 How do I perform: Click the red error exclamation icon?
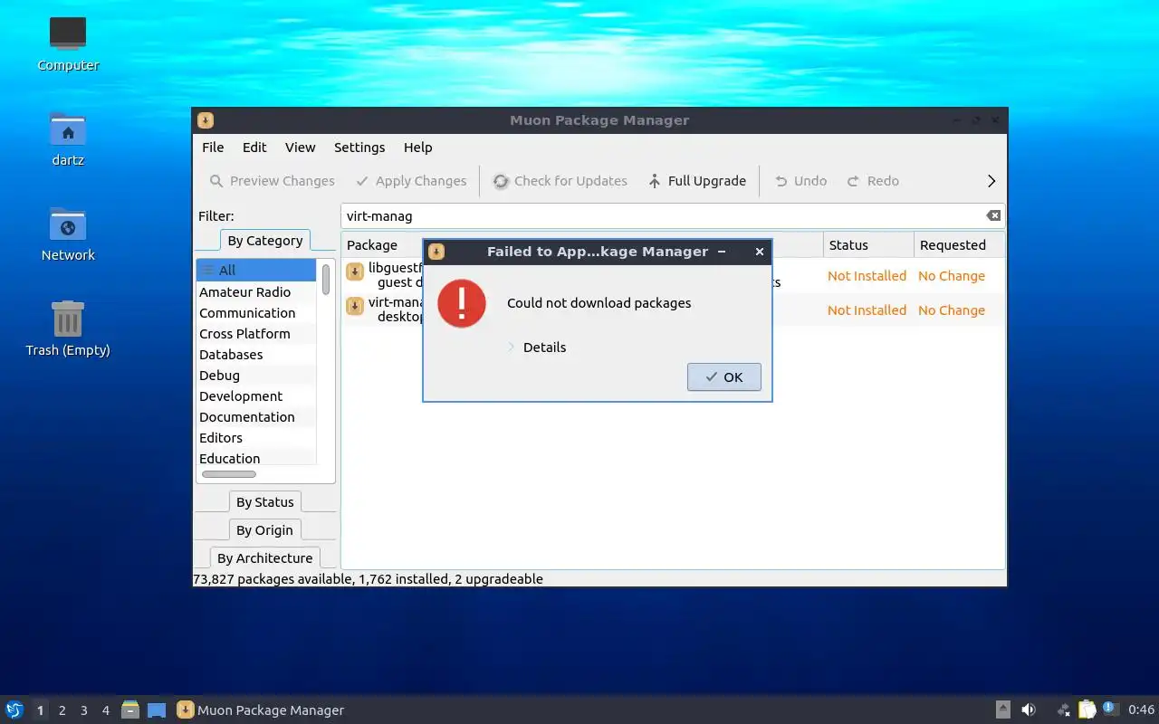(462, 303)
